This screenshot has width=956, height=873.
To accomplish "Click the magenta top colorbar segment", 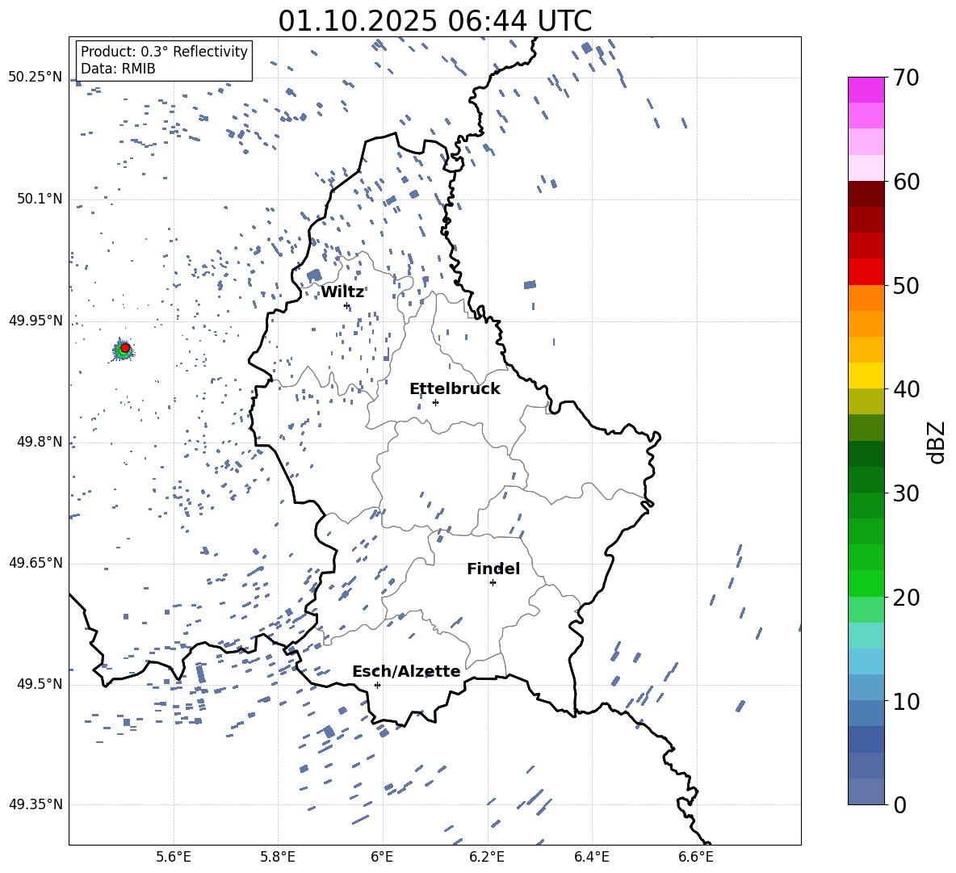I will [x=866, y=90].
